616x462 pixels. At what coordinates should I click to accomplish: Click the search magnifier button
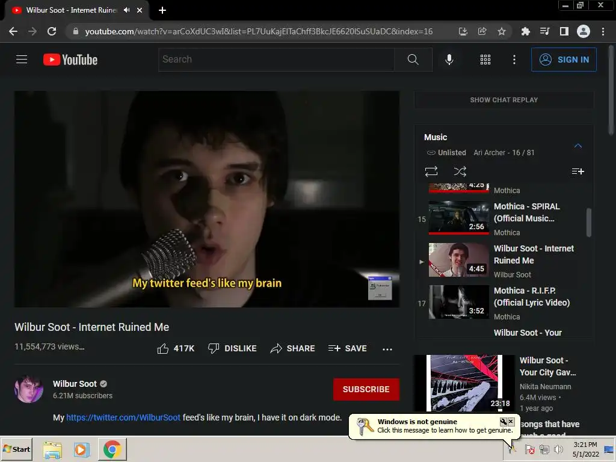point(413,60)
